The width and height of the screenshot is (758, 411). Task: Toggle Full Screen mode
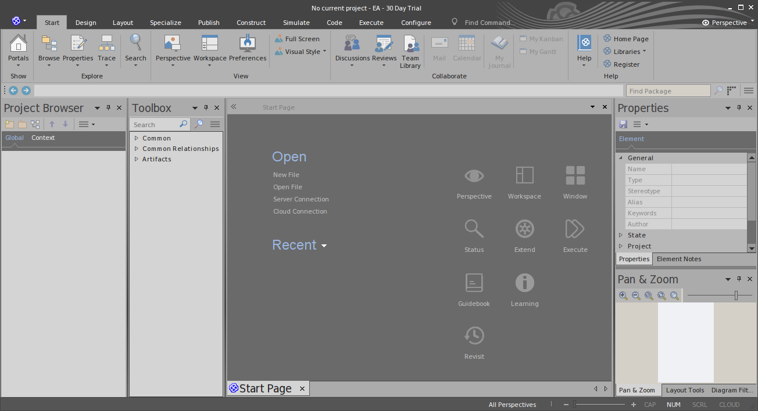[297, 39]
